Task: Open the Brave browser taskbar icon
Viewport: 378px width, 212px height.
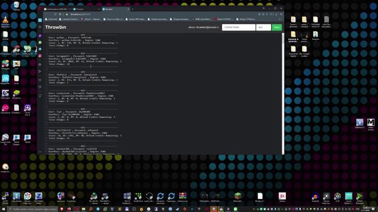Action: pyautogui.click(x=61, y=209)
